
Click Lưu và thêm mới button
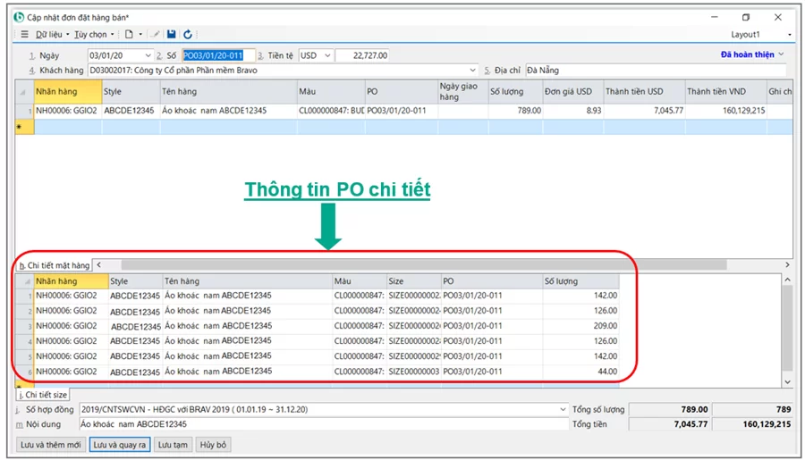(50, 445)
